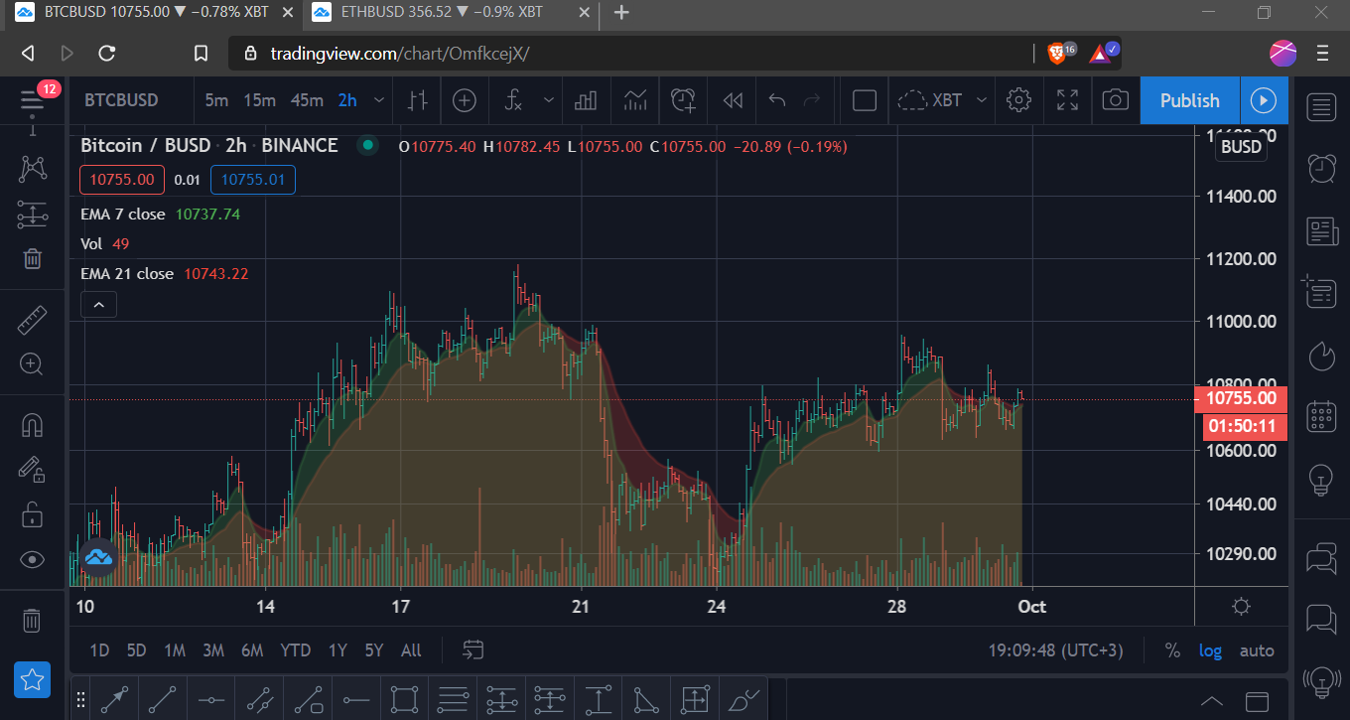Expand the indicators favorites dropdown arrow
Viewport: 1350px width, 720px height.
tap(548, 100)
